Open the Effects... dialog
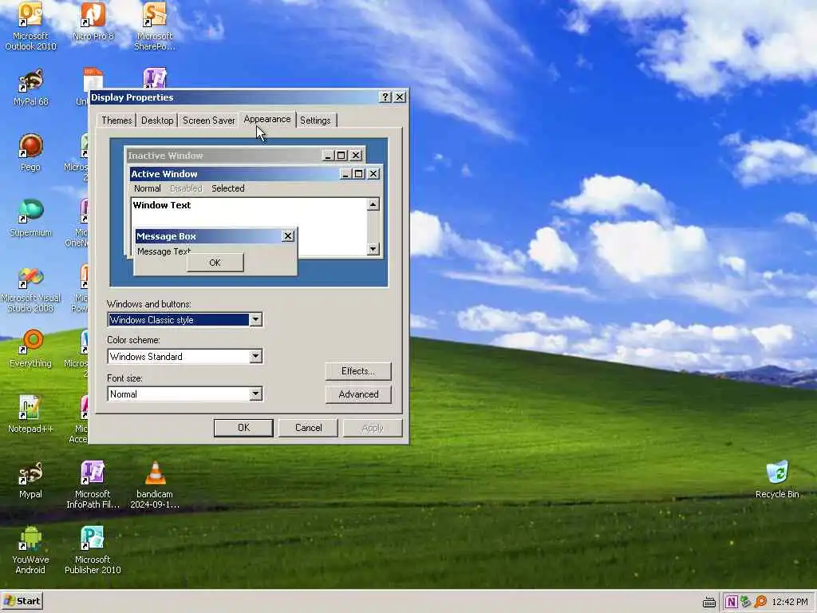This screenshot has height=613, width=817. click(x=358, y=371)
